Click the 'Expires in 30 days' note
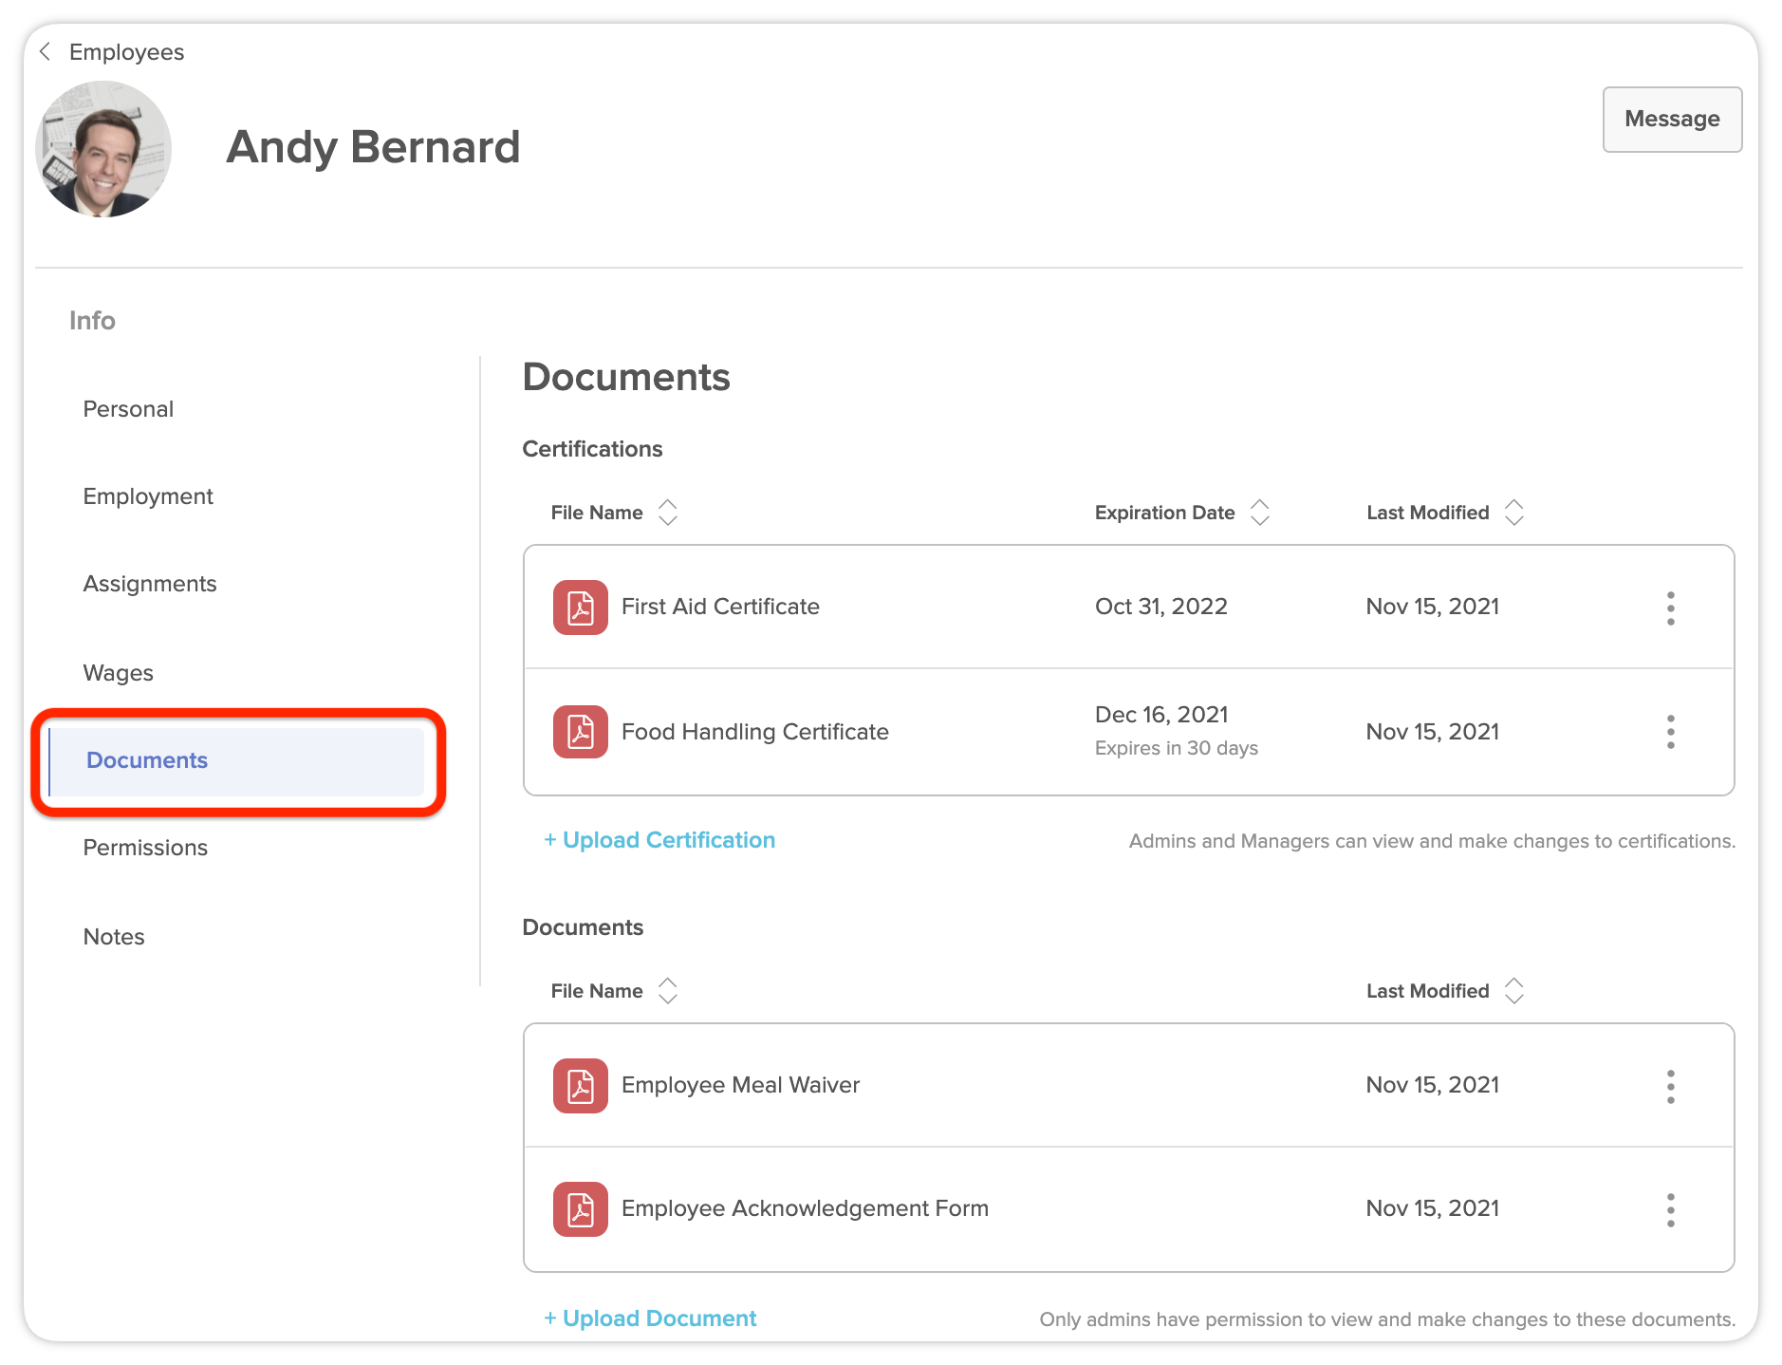1782x1365 pixels. (1177, 748)
